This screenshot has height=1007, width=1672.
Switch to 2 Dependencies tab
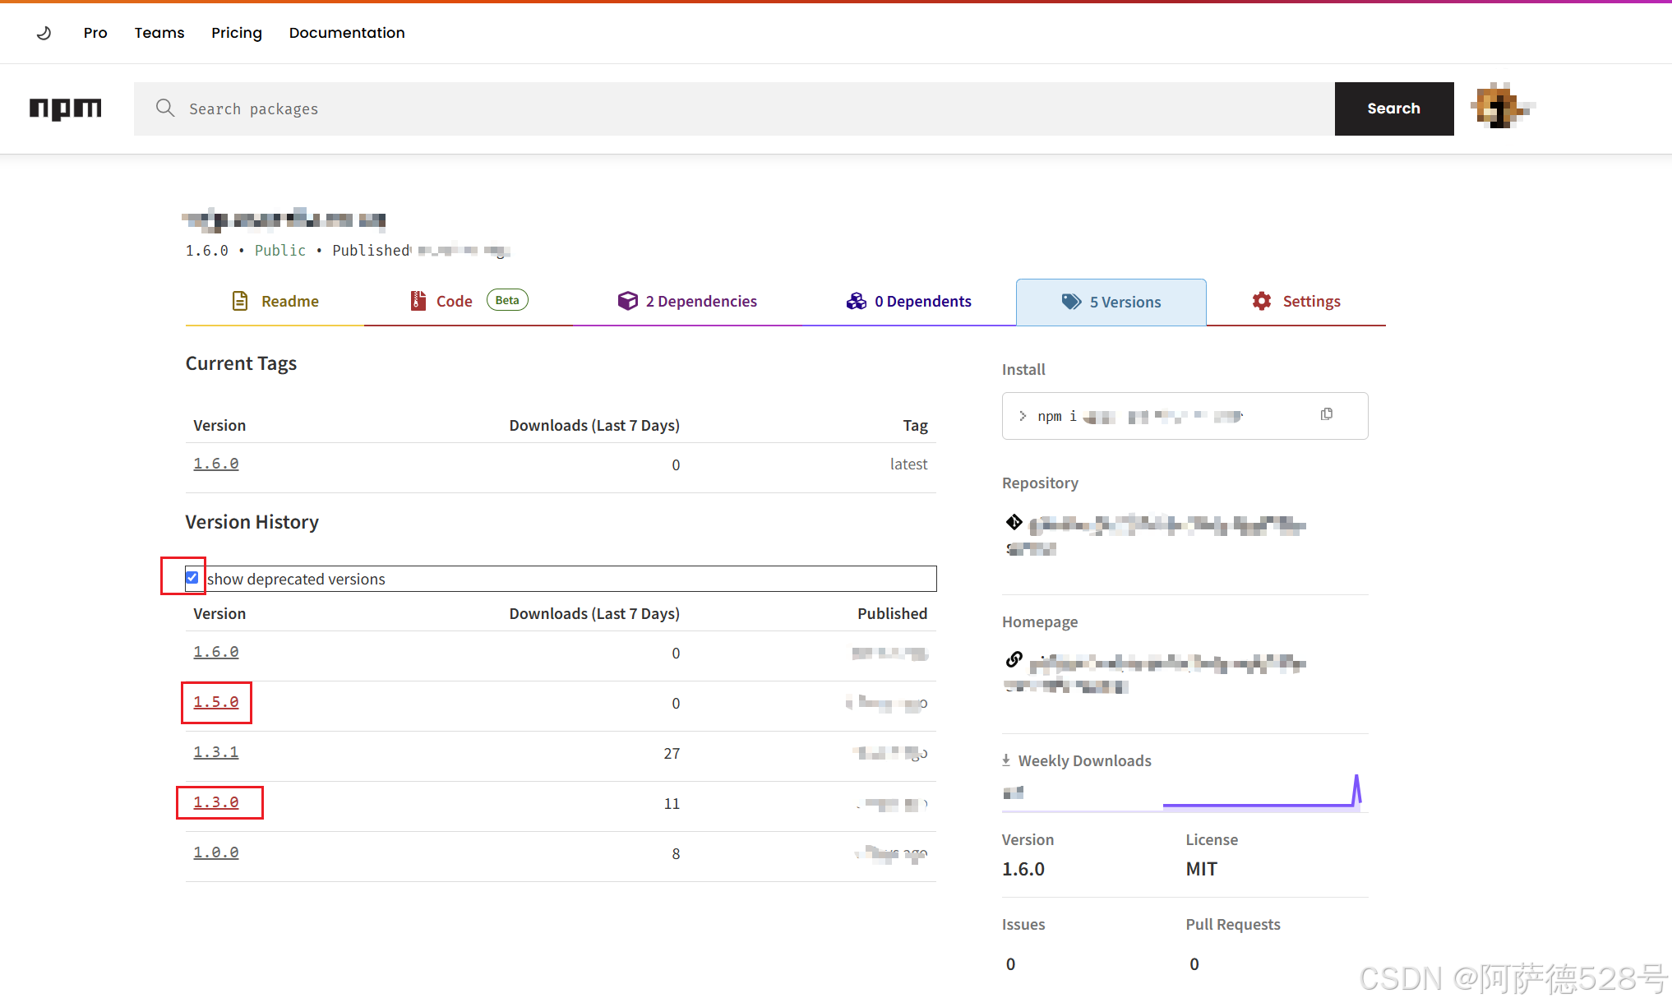[x=687, y=302]
